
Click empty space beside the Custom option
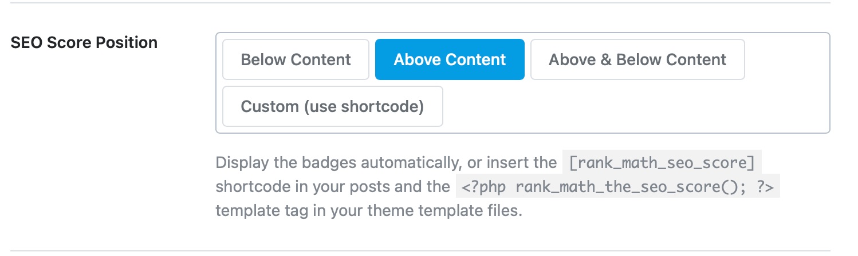630,106
